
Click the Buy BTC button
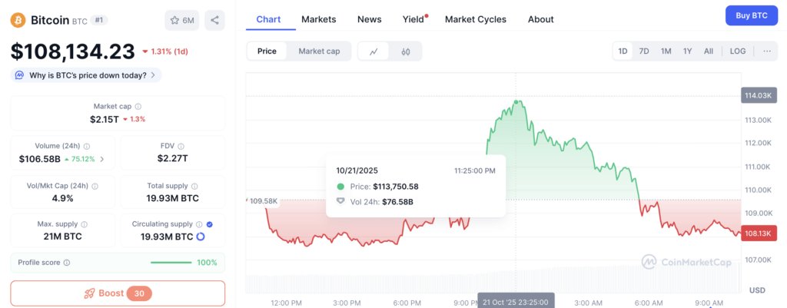tap(751, 15)
